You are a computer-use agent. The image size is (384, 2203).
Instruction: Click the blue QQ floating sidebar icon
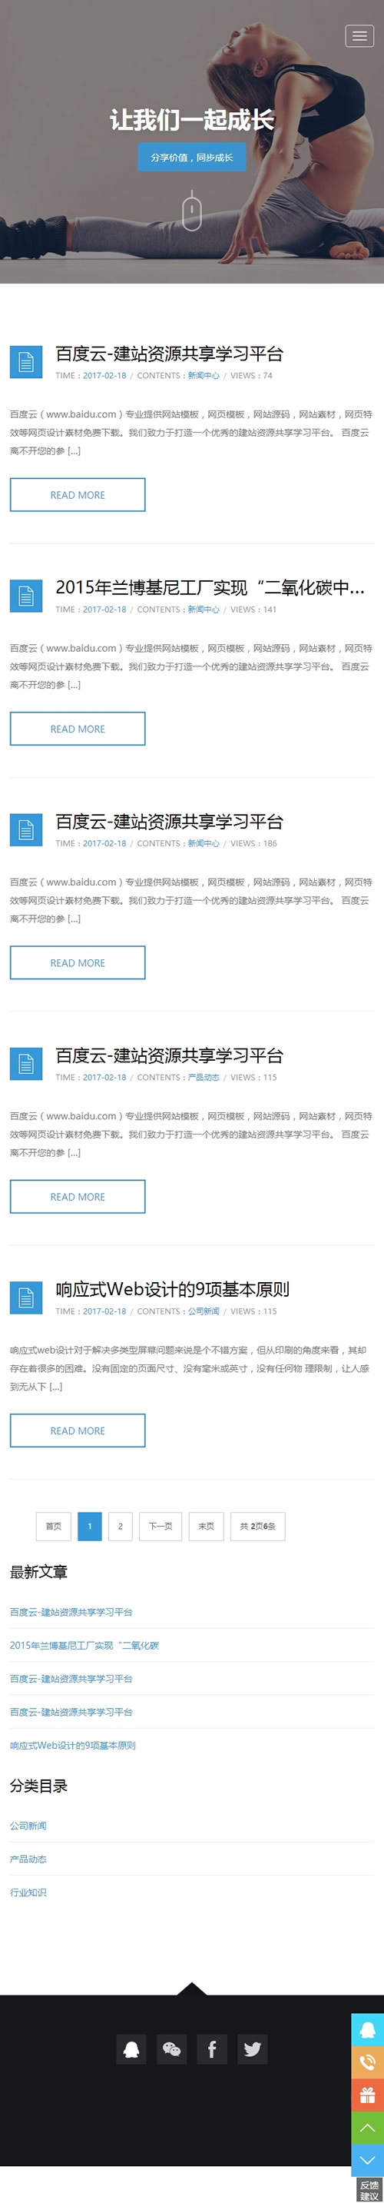(x=368, y=2029)
